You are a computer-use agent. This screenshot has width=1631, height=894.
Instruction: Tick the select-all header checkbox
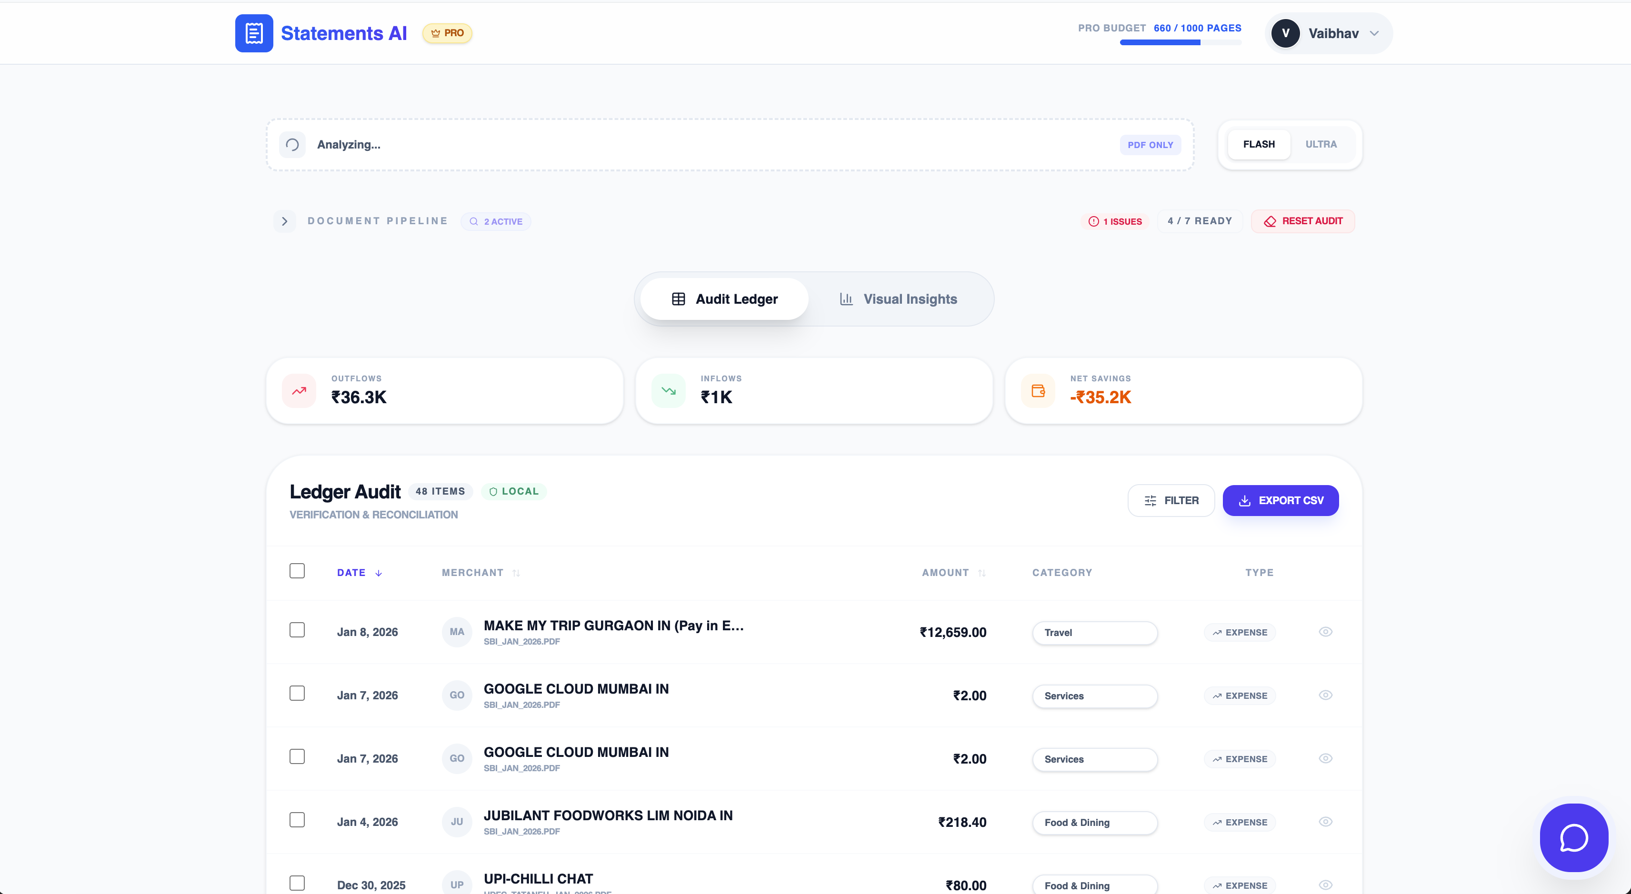[x=297, y=570]
